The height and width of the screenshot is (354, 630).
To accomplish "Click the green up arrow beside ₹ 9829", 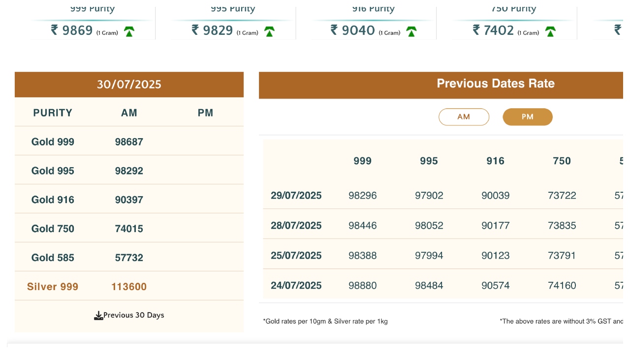I will pos(269,32).
